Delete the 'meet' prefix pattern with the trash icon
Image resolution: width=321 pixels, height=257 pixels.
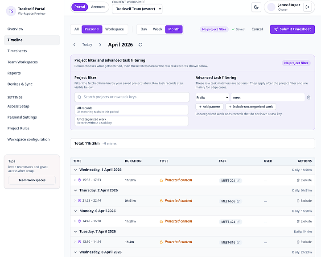309,98
